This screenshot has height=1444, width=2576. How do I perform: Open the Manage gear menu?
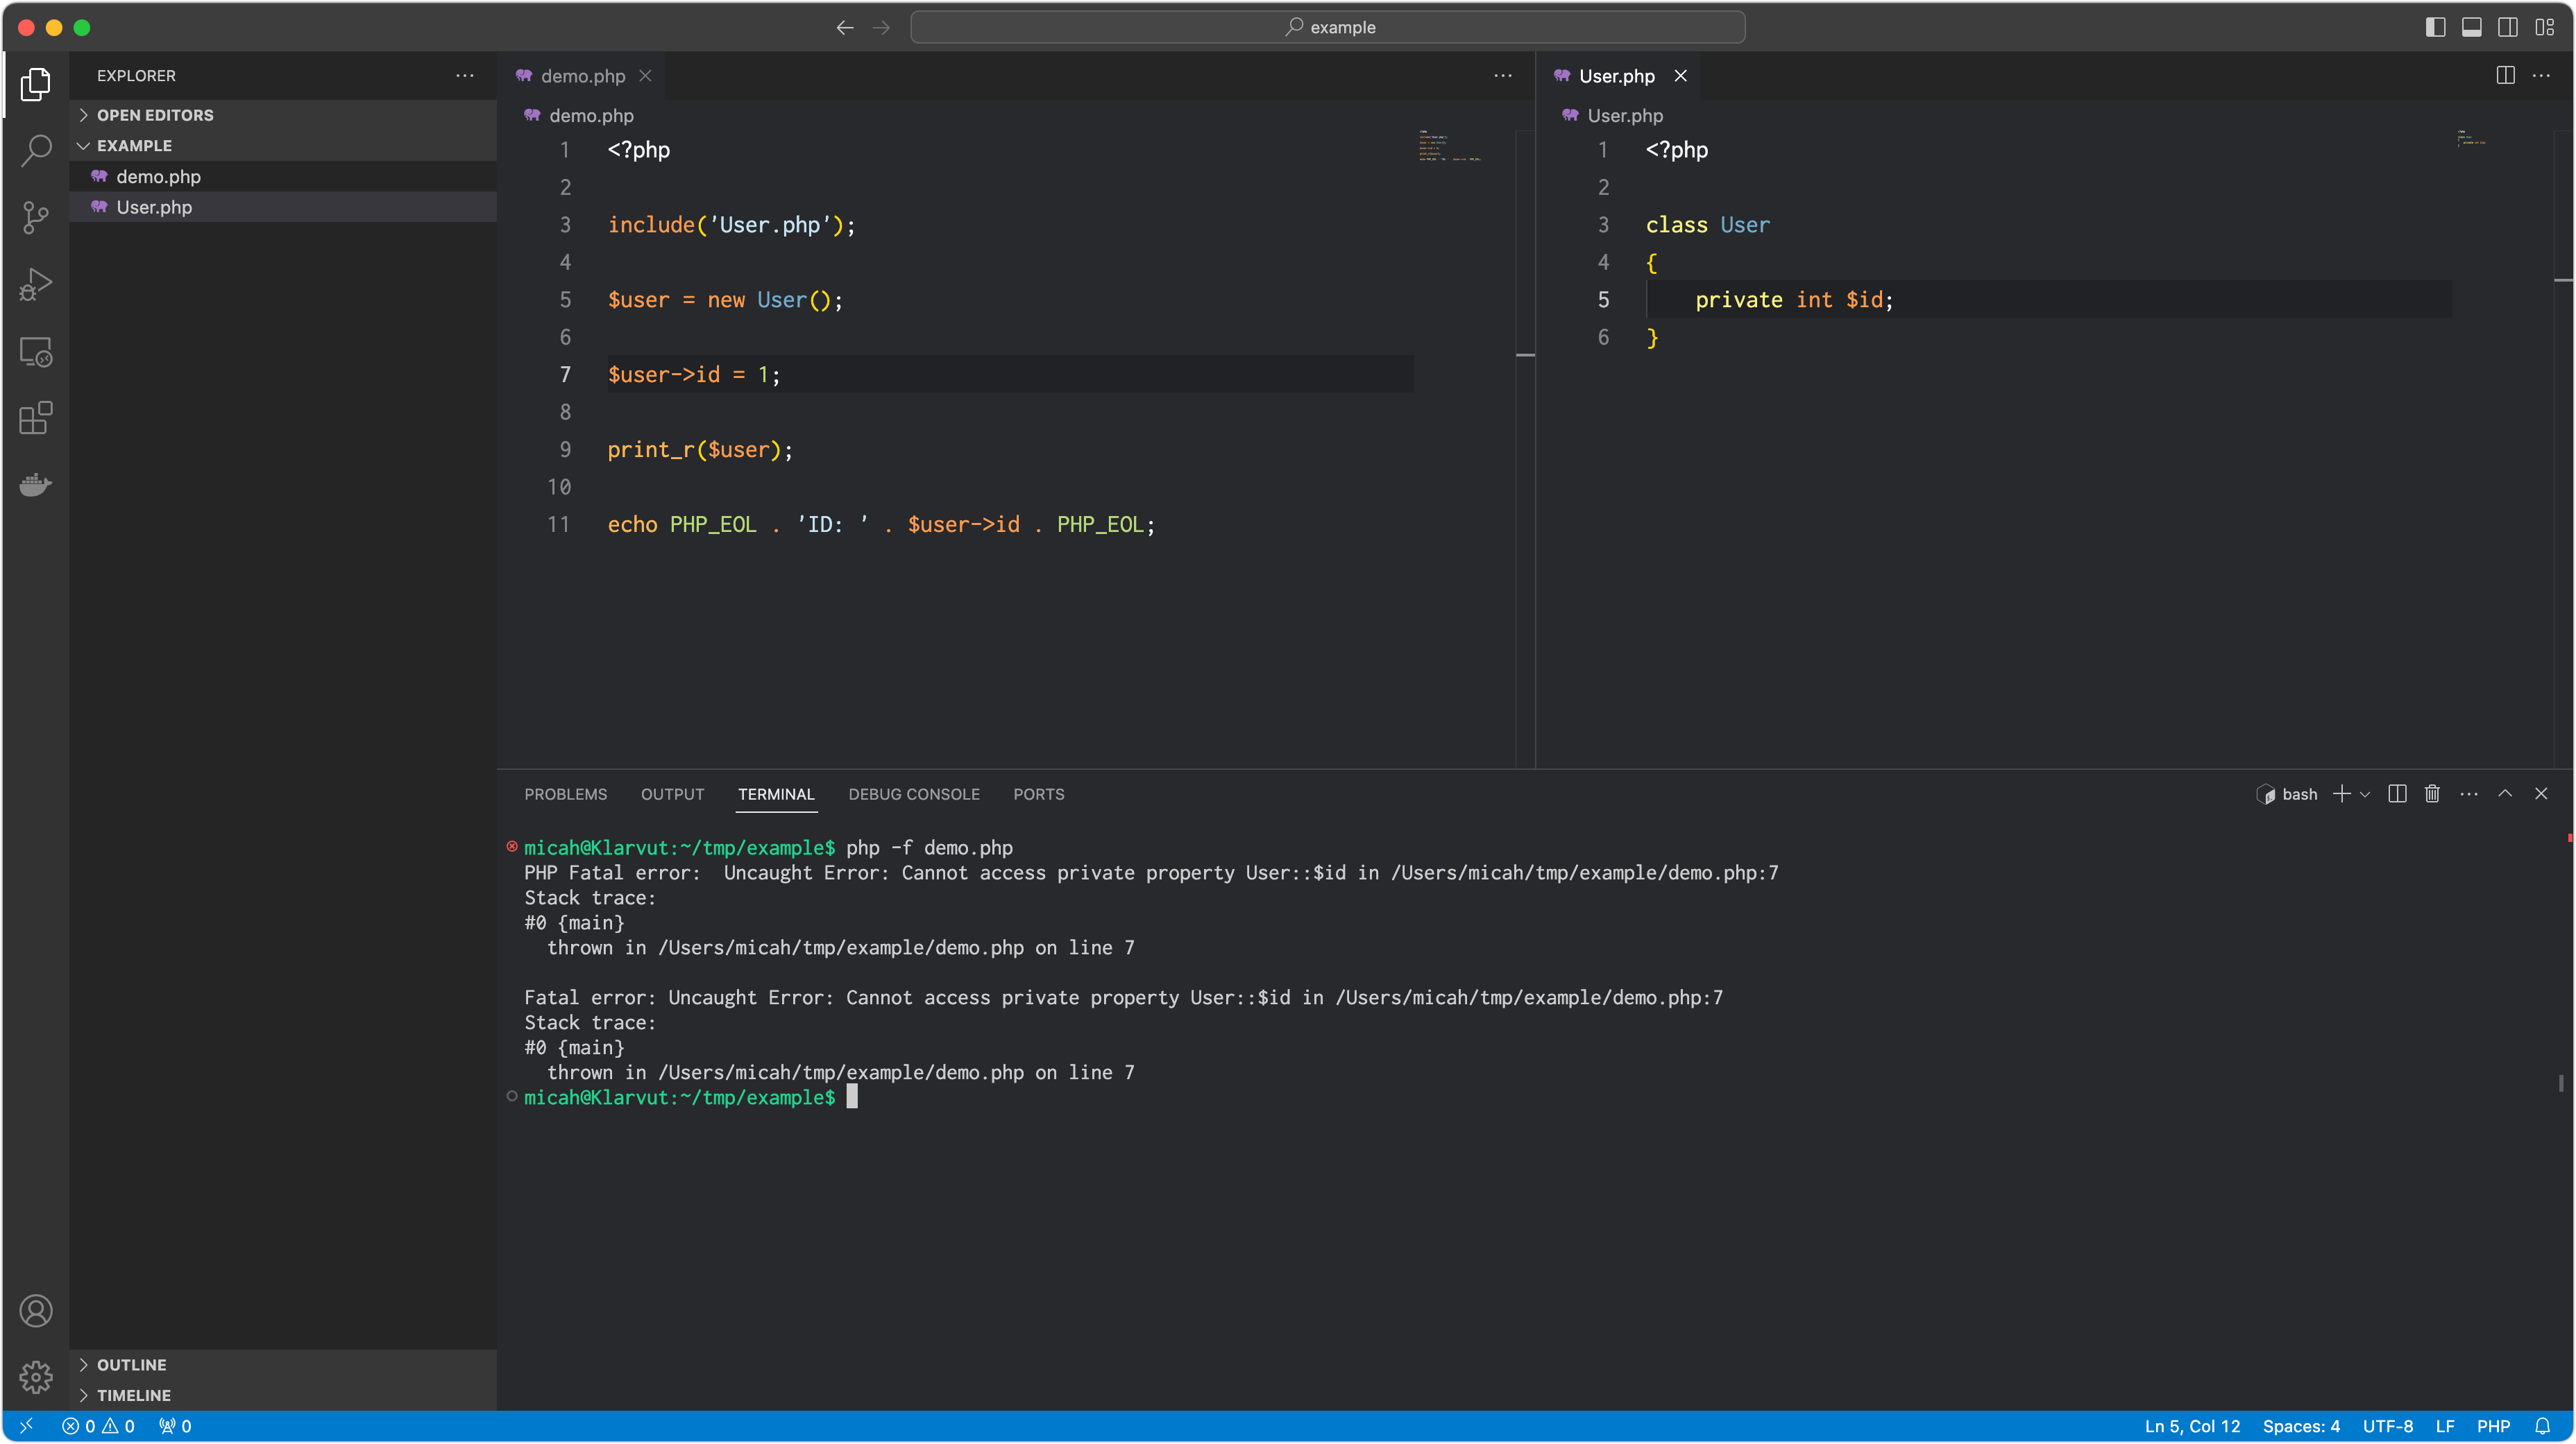36,1377
